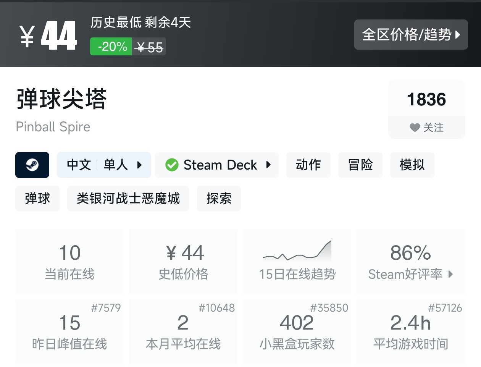481x367 pixels.
Task: Select the 动作 genre tag
Action: click(308, 165)
